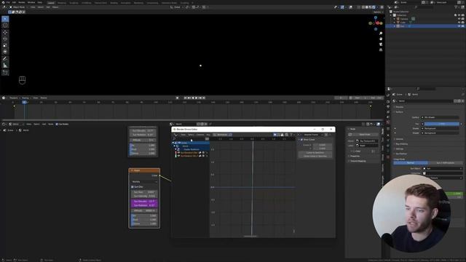Select the Add Cube tool
466x262 pixels.
click(5, 72)
